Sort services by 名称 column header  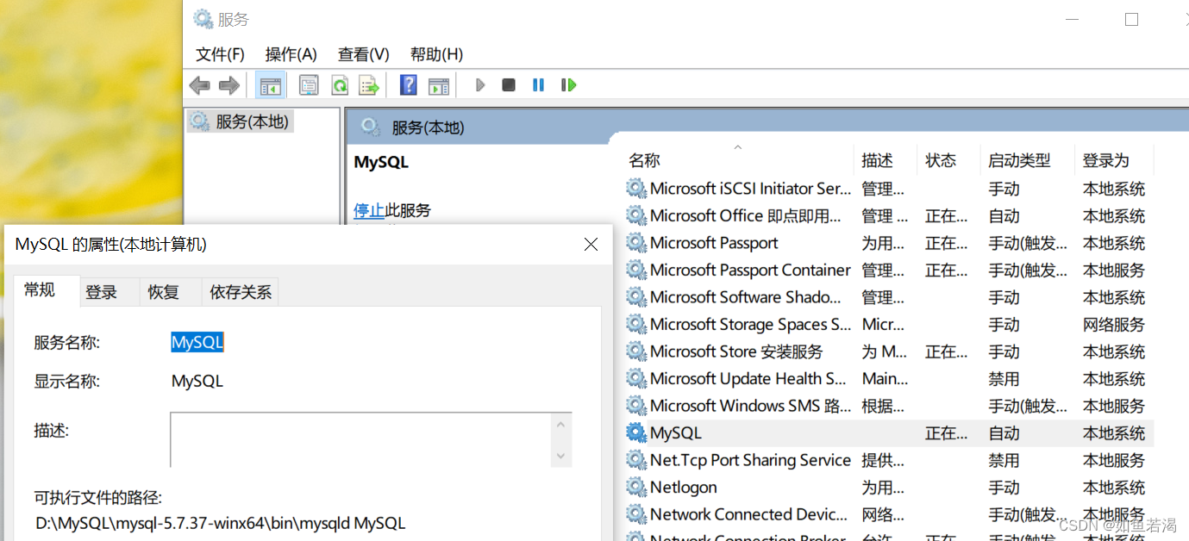737,160
